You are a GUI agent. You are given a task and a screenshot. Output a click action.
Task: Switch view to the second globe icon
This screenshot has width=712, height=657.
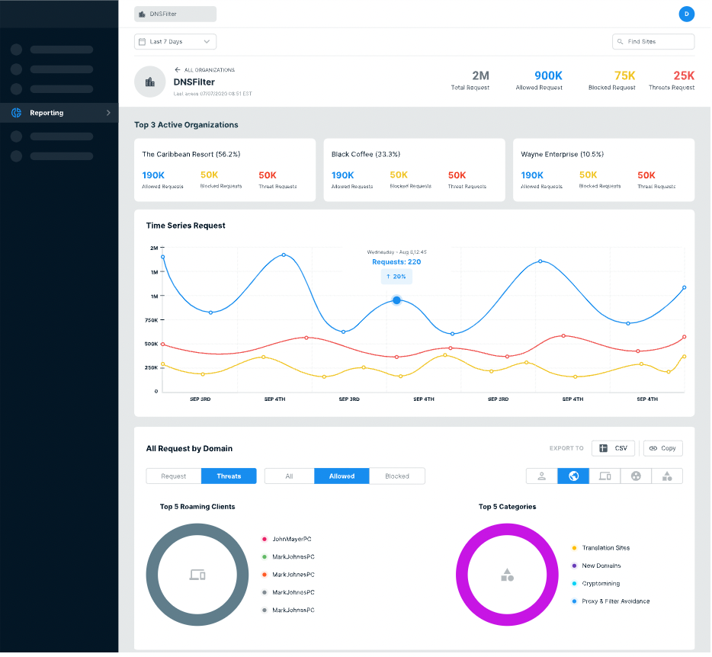(x=637, y=477)
